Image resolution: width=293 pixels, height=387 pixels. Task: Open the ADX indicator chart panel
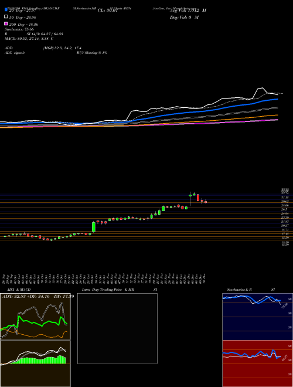[35, 317]
